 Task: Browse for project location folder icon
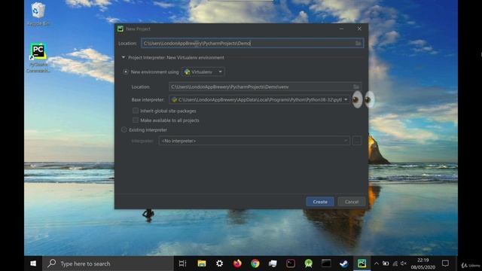(x=358, y=44)
